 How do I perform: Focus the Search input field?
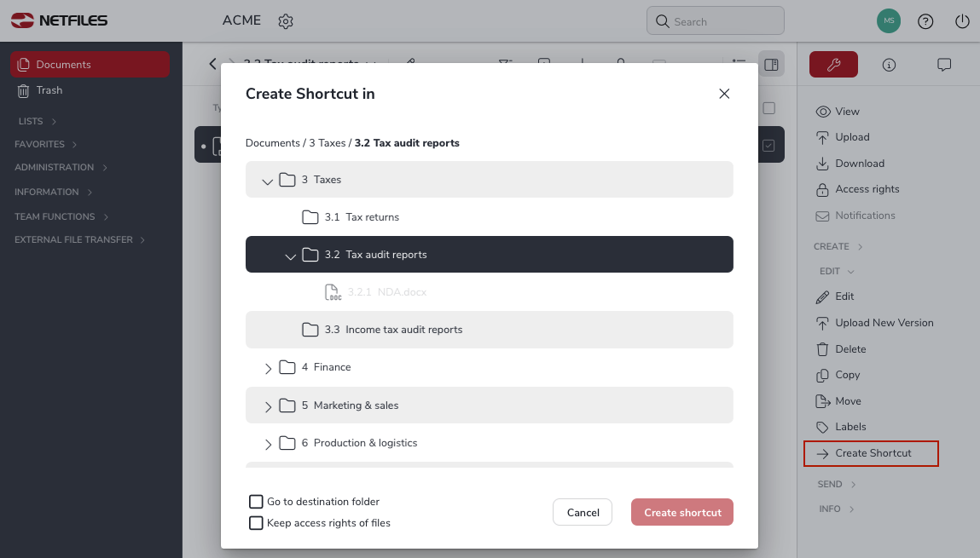pos(715,21)
